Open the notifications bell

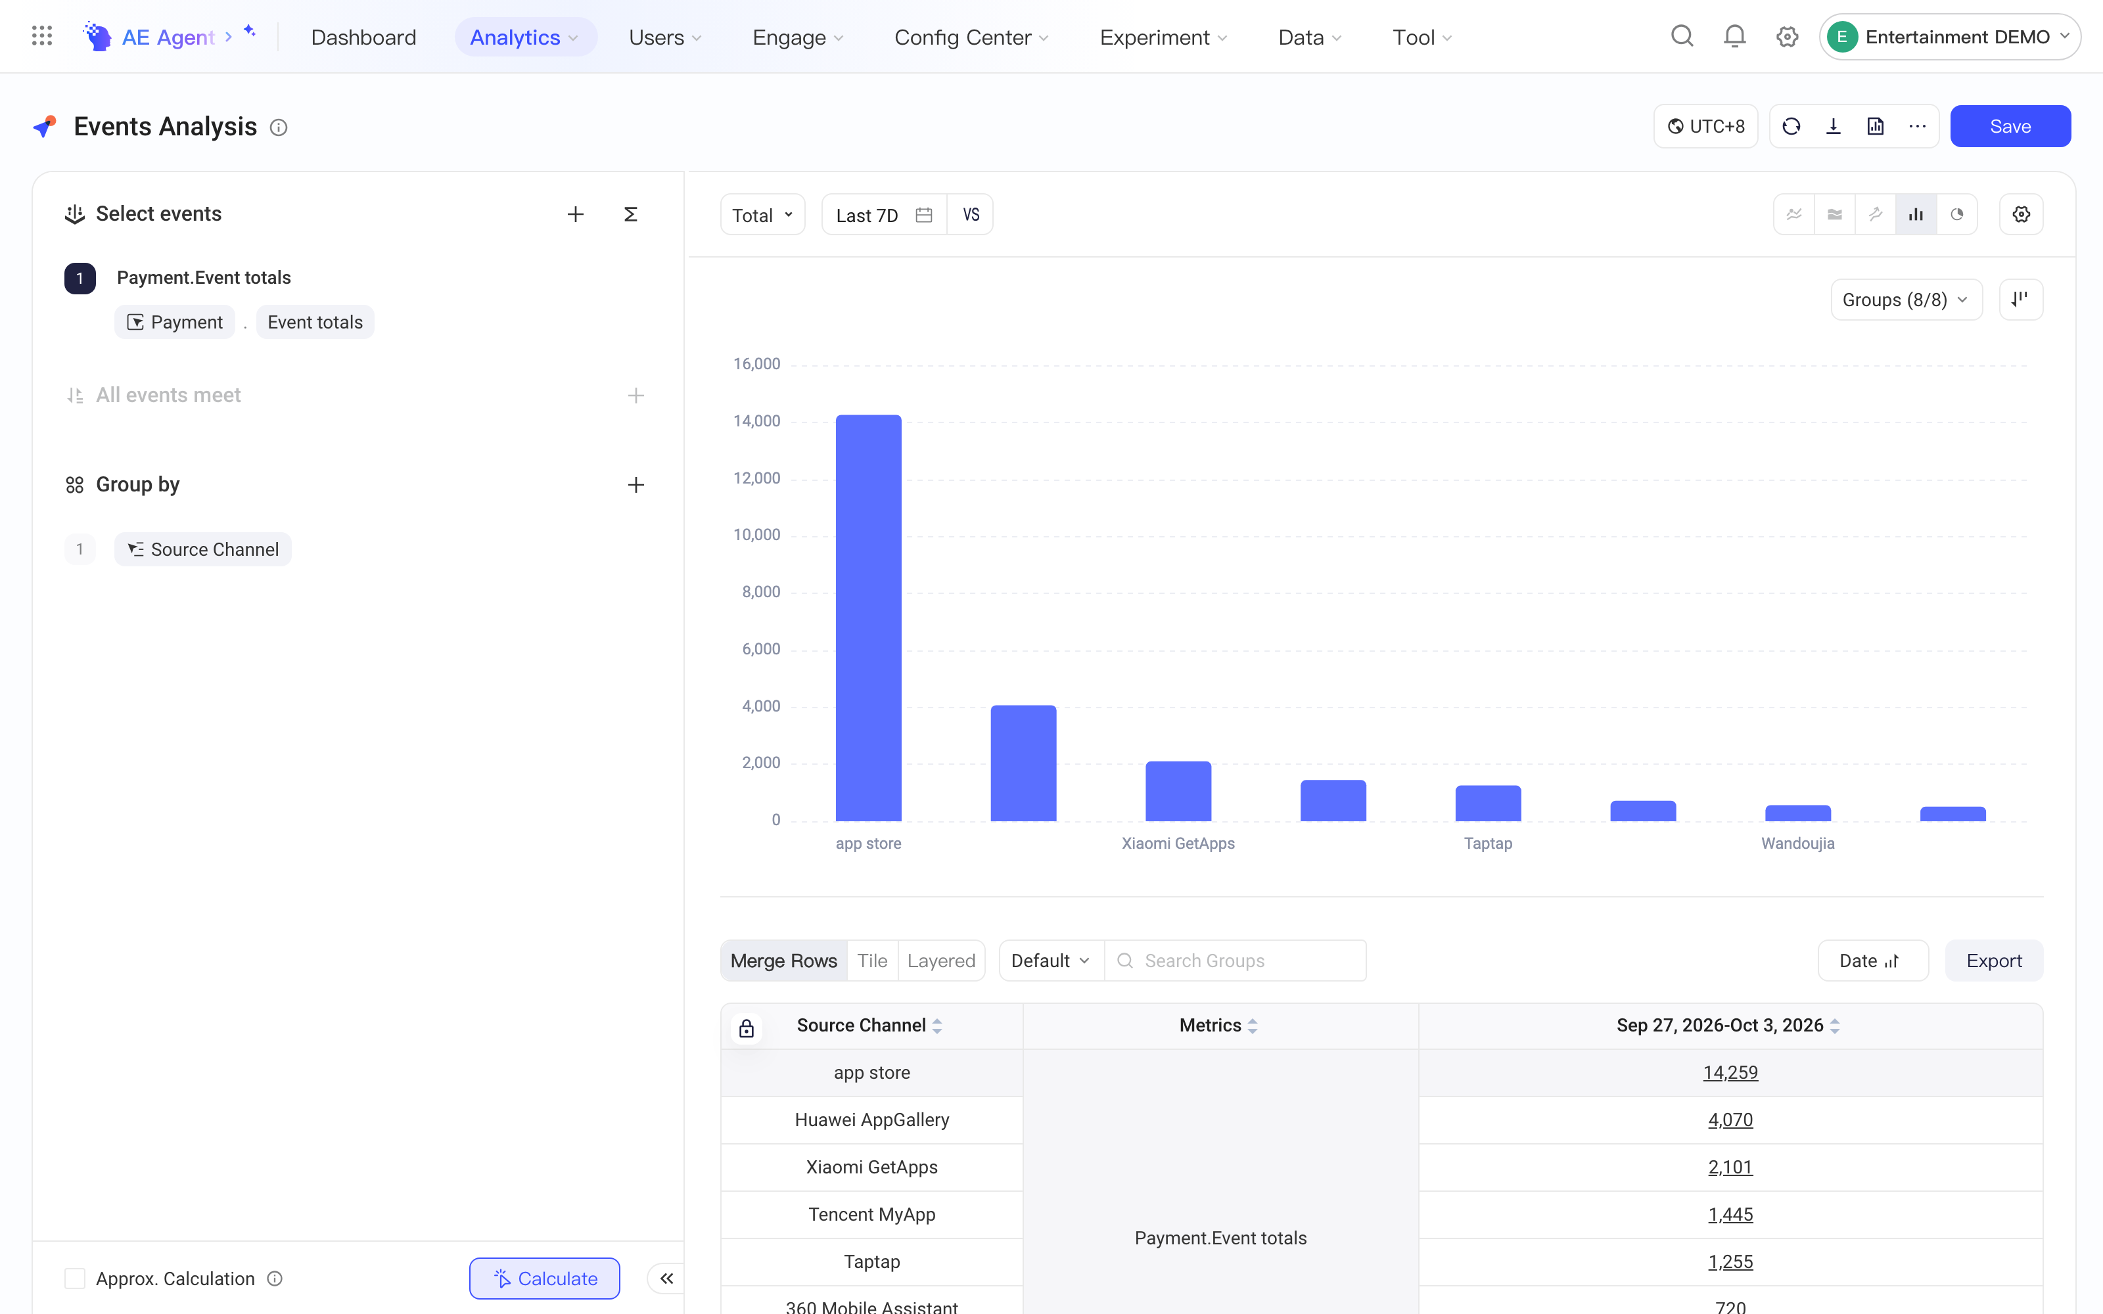(1734, 37)
